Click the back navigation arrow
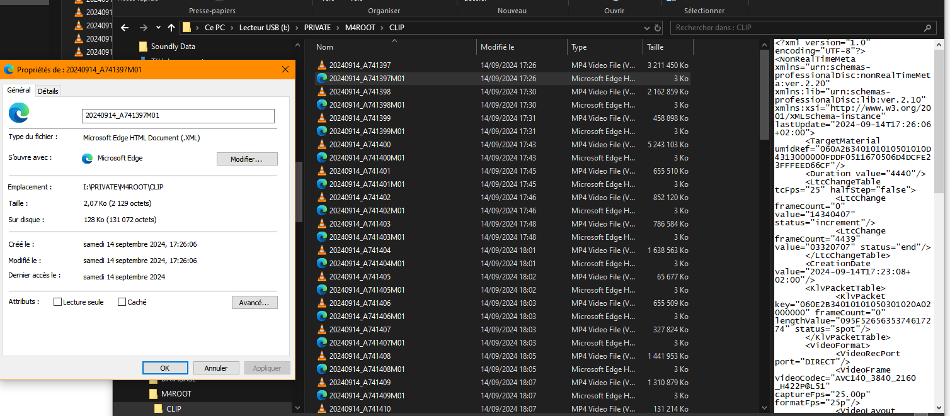 [x=125, y=28]
